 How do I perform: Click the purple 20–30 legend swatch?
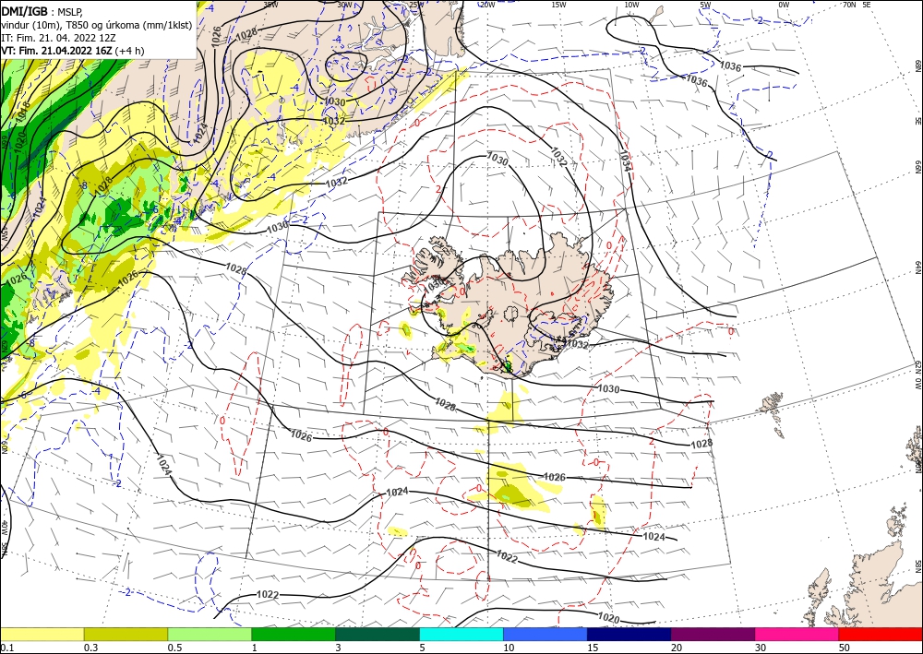pyautogui.click(x=713, y=634)
